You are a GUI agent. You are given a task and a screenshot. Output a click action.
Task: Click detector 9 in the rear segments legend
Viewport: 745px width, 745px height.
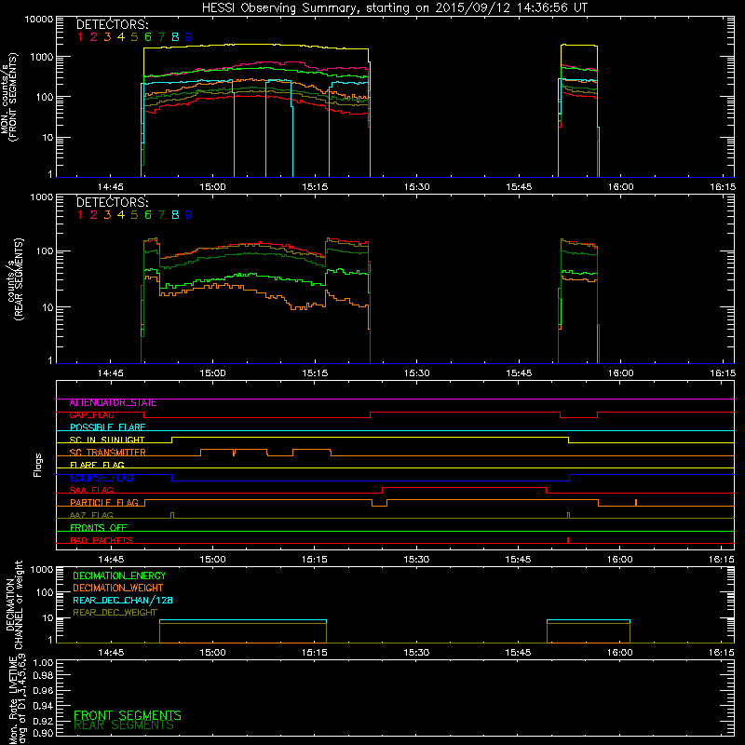(x=189, y=215)
